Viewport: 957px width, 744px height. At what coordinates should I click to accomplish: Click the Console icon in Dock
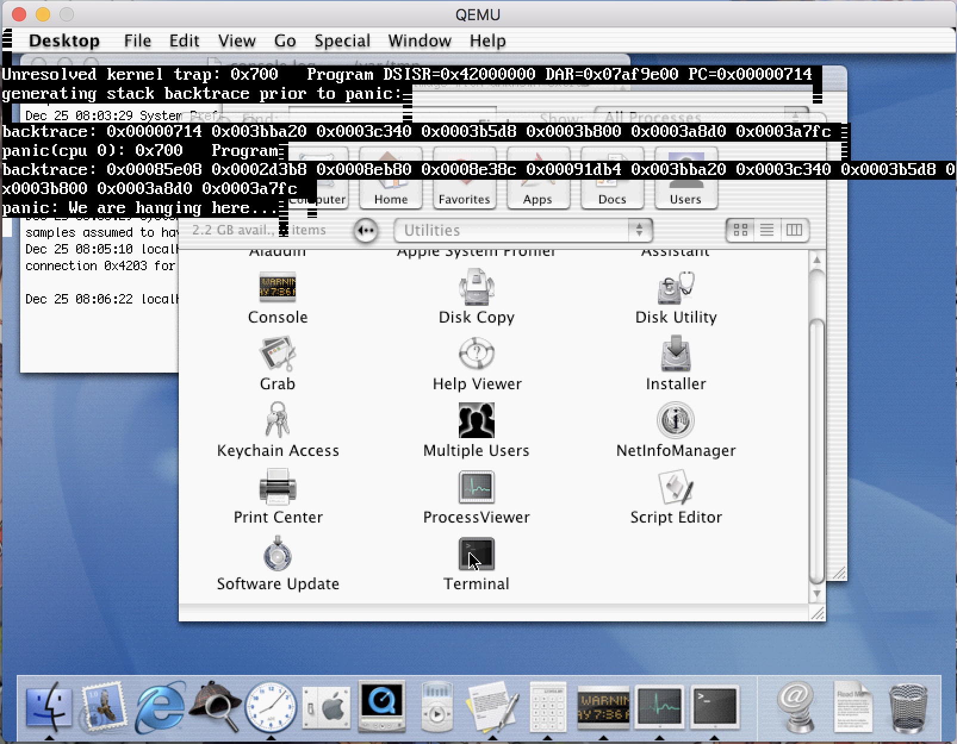click(x=603, y=707)
